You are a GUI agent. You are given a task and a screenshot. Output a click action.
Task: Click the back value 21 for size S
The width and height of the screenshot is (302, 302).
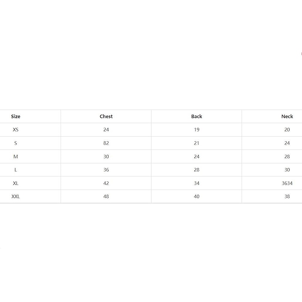click(x=197, y=143)
